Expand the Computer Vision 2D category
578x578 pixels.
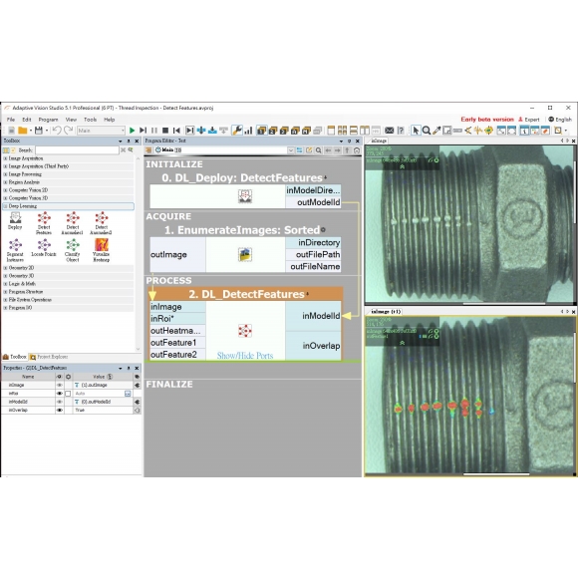coord(6,190)
